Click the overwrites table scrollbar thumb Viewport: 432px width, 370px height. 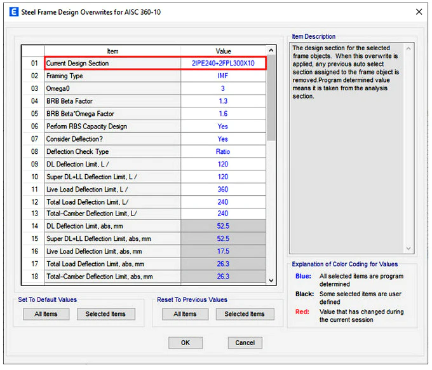pos(271,98)
